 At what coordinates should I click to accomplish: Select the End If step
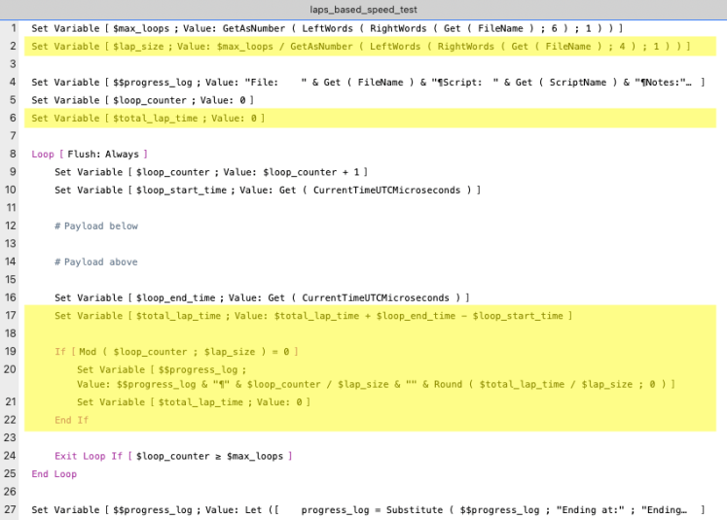point(71,420)
